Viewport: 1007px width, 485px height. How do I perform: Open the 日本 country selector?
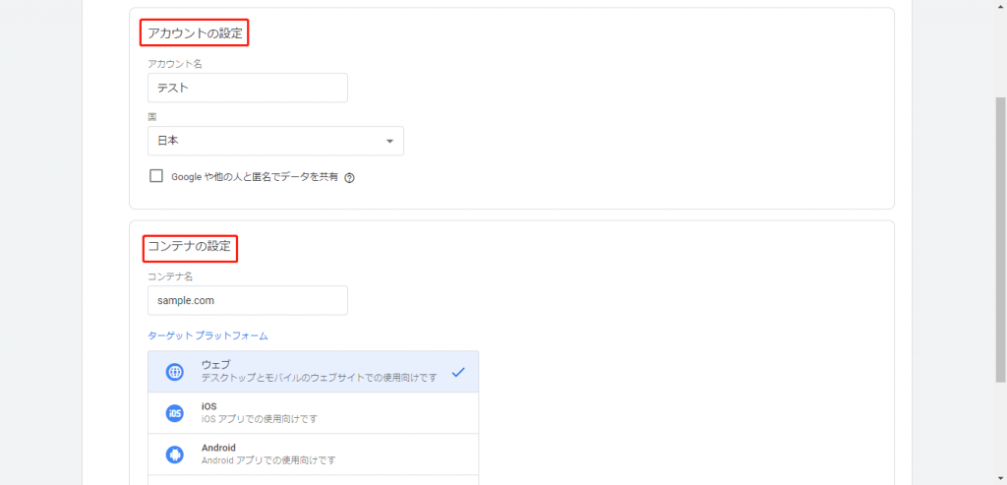pyautogui.click(x=275, y=141)
